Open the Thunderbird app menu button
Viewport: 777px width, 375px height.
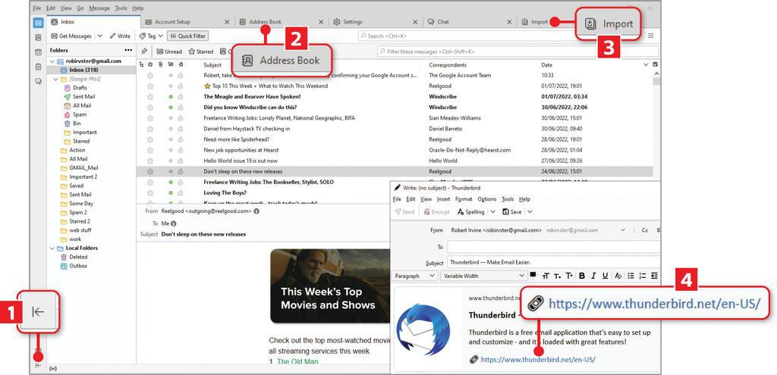[x=650, y=36]
